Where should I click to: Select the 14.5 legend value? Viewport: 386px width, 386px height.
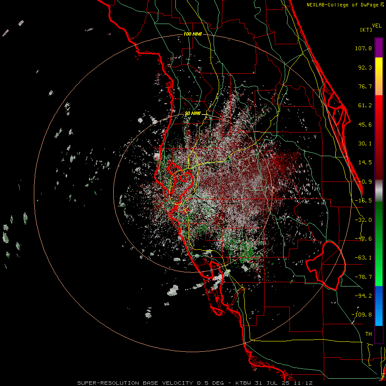(365, 163)
